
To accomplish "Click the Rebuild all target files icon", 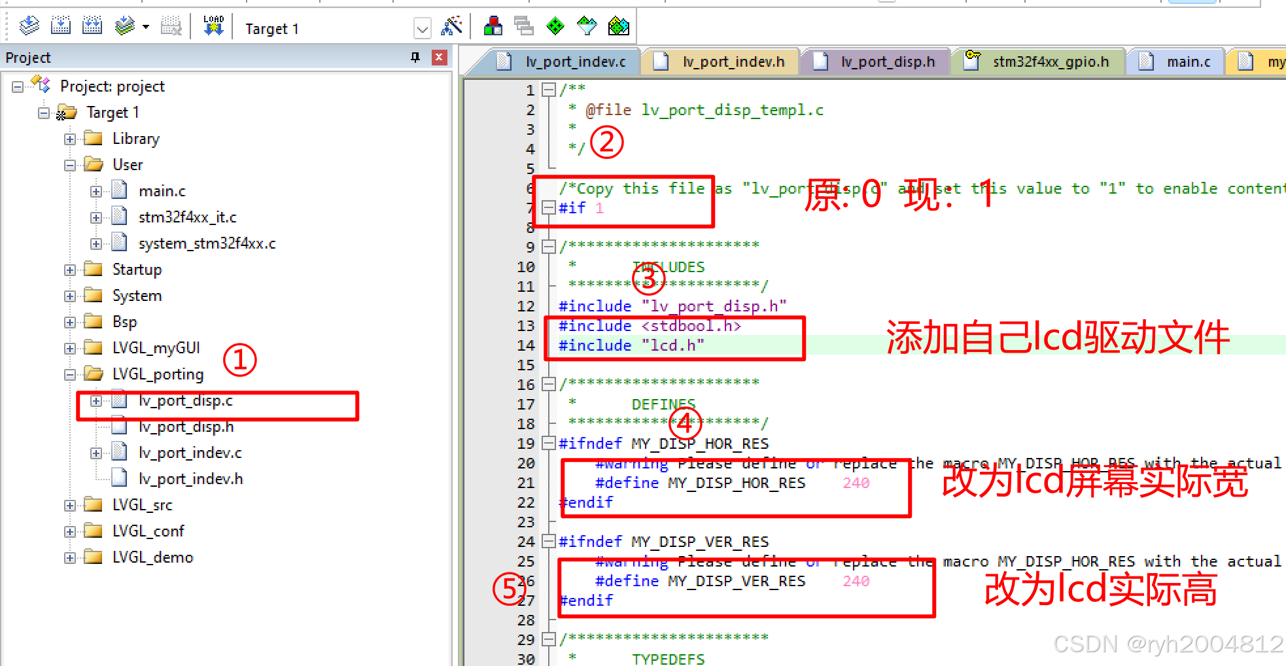I will click(x=92, y=26).
